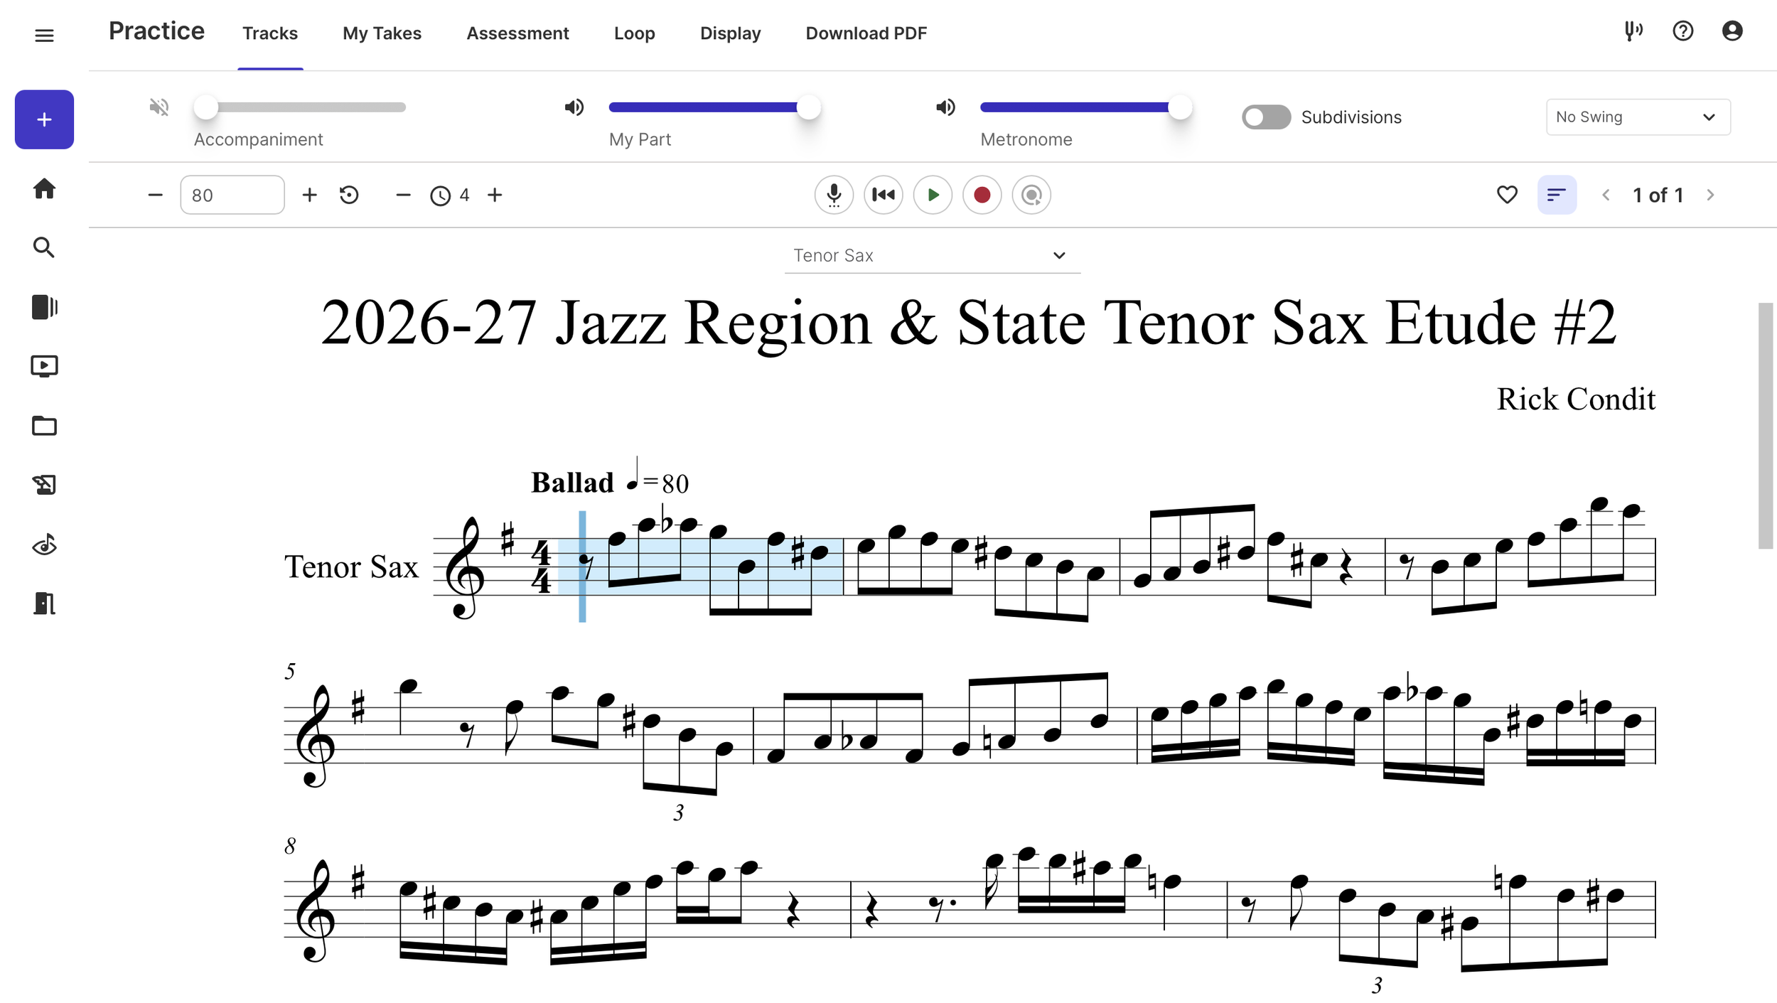The height and width of the screenshot is (1003, 1777).
Task: Rewind to the beginning
Action: pos(884,195)
